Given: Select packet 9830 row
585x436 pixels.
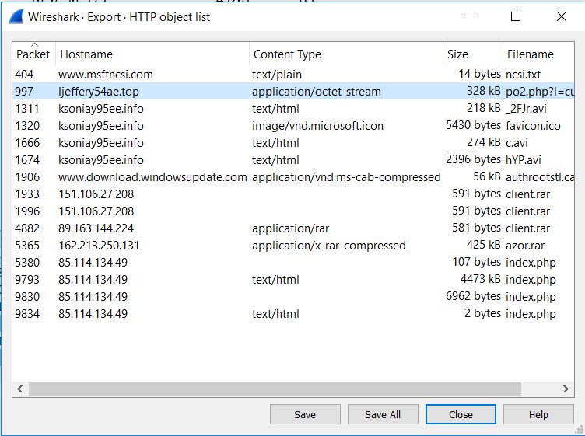Looking at the screenshot, I should pos(293,297).
